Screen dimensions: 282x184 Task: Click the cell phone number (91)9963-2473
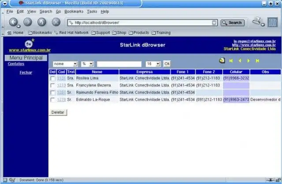(x=236, y=100)
